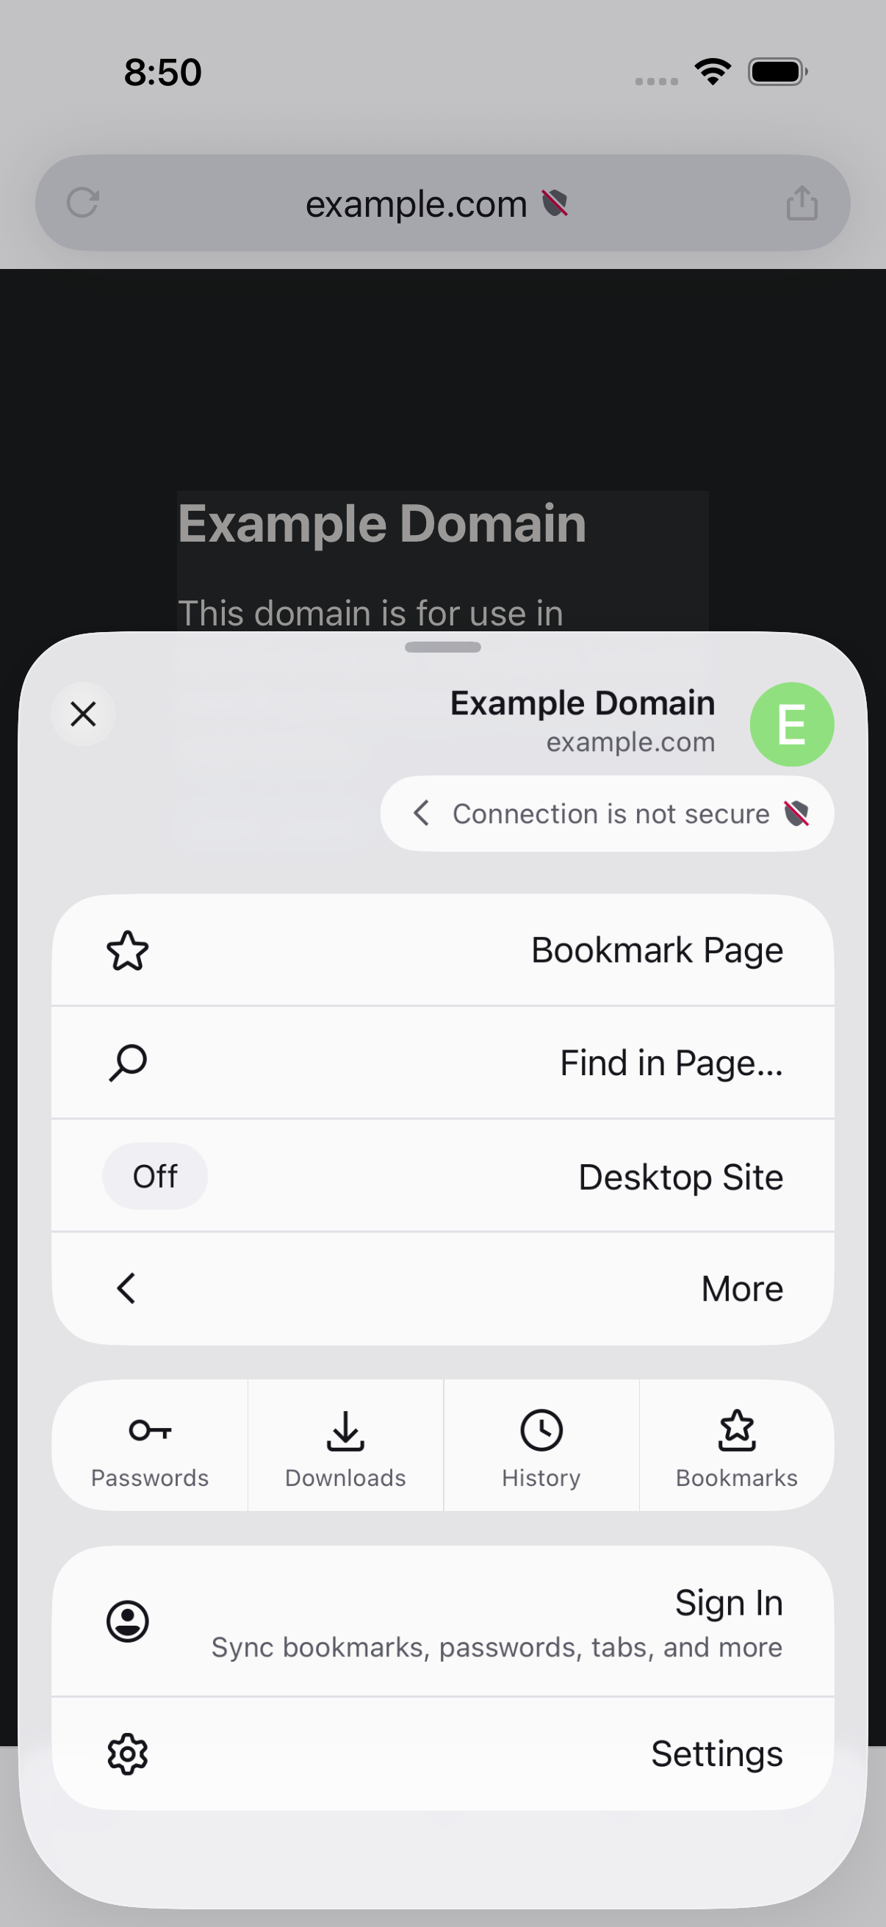Viewport: 886px width, 1927px height.
Task: Click the reload icon in address bar
Action: tap(82, 203)
